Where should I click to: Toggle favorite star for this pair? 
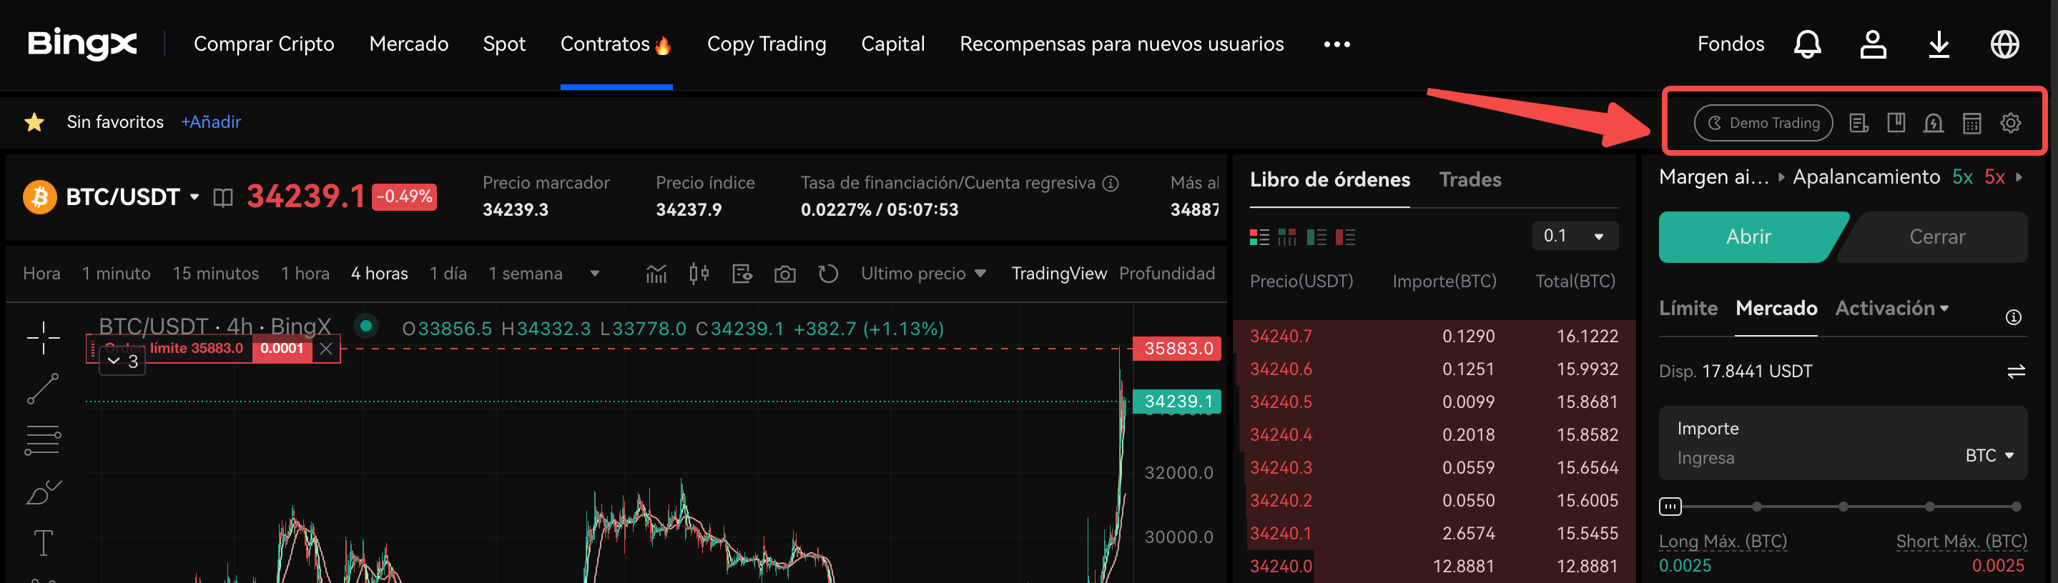pos(34,122)
